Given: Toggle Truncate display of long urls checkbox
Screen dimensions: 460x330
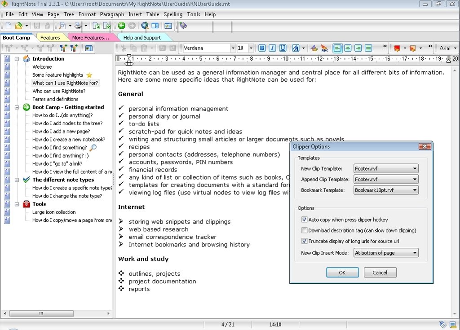Looking at the screenshot, I should tap(304, 241).
